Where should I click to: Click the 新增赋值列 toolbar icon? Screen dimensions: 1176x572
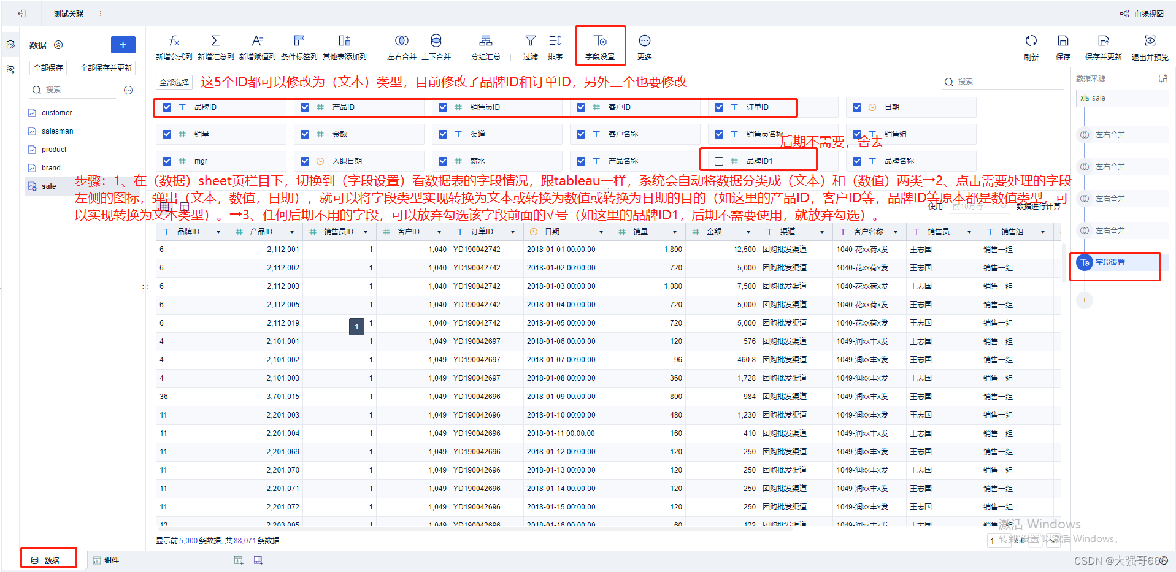(x=257, y=41)
